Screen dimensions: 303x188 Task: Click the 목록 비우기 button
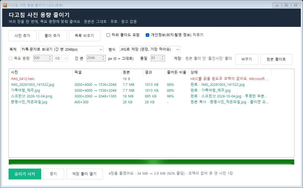click(84, 36)
